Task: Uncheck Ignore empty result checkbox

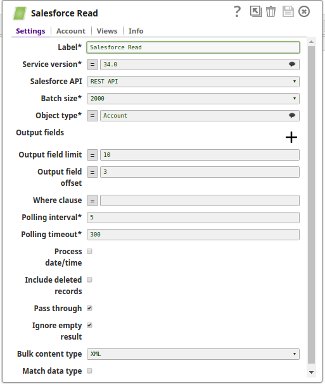Action: (x=89, y=325)
